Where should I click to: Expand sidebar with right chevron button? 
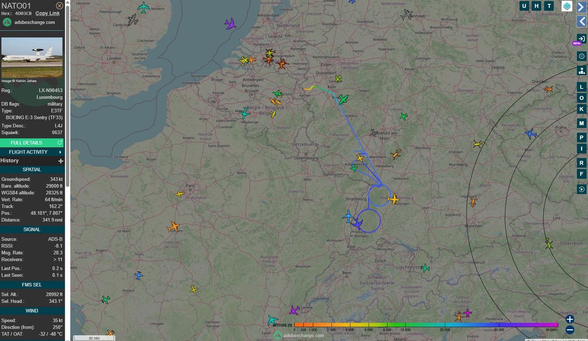582,7
